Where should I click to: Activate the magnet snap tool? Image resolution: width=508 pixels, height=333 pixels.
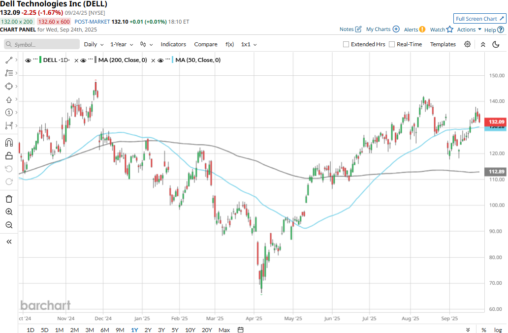(8, 143)
